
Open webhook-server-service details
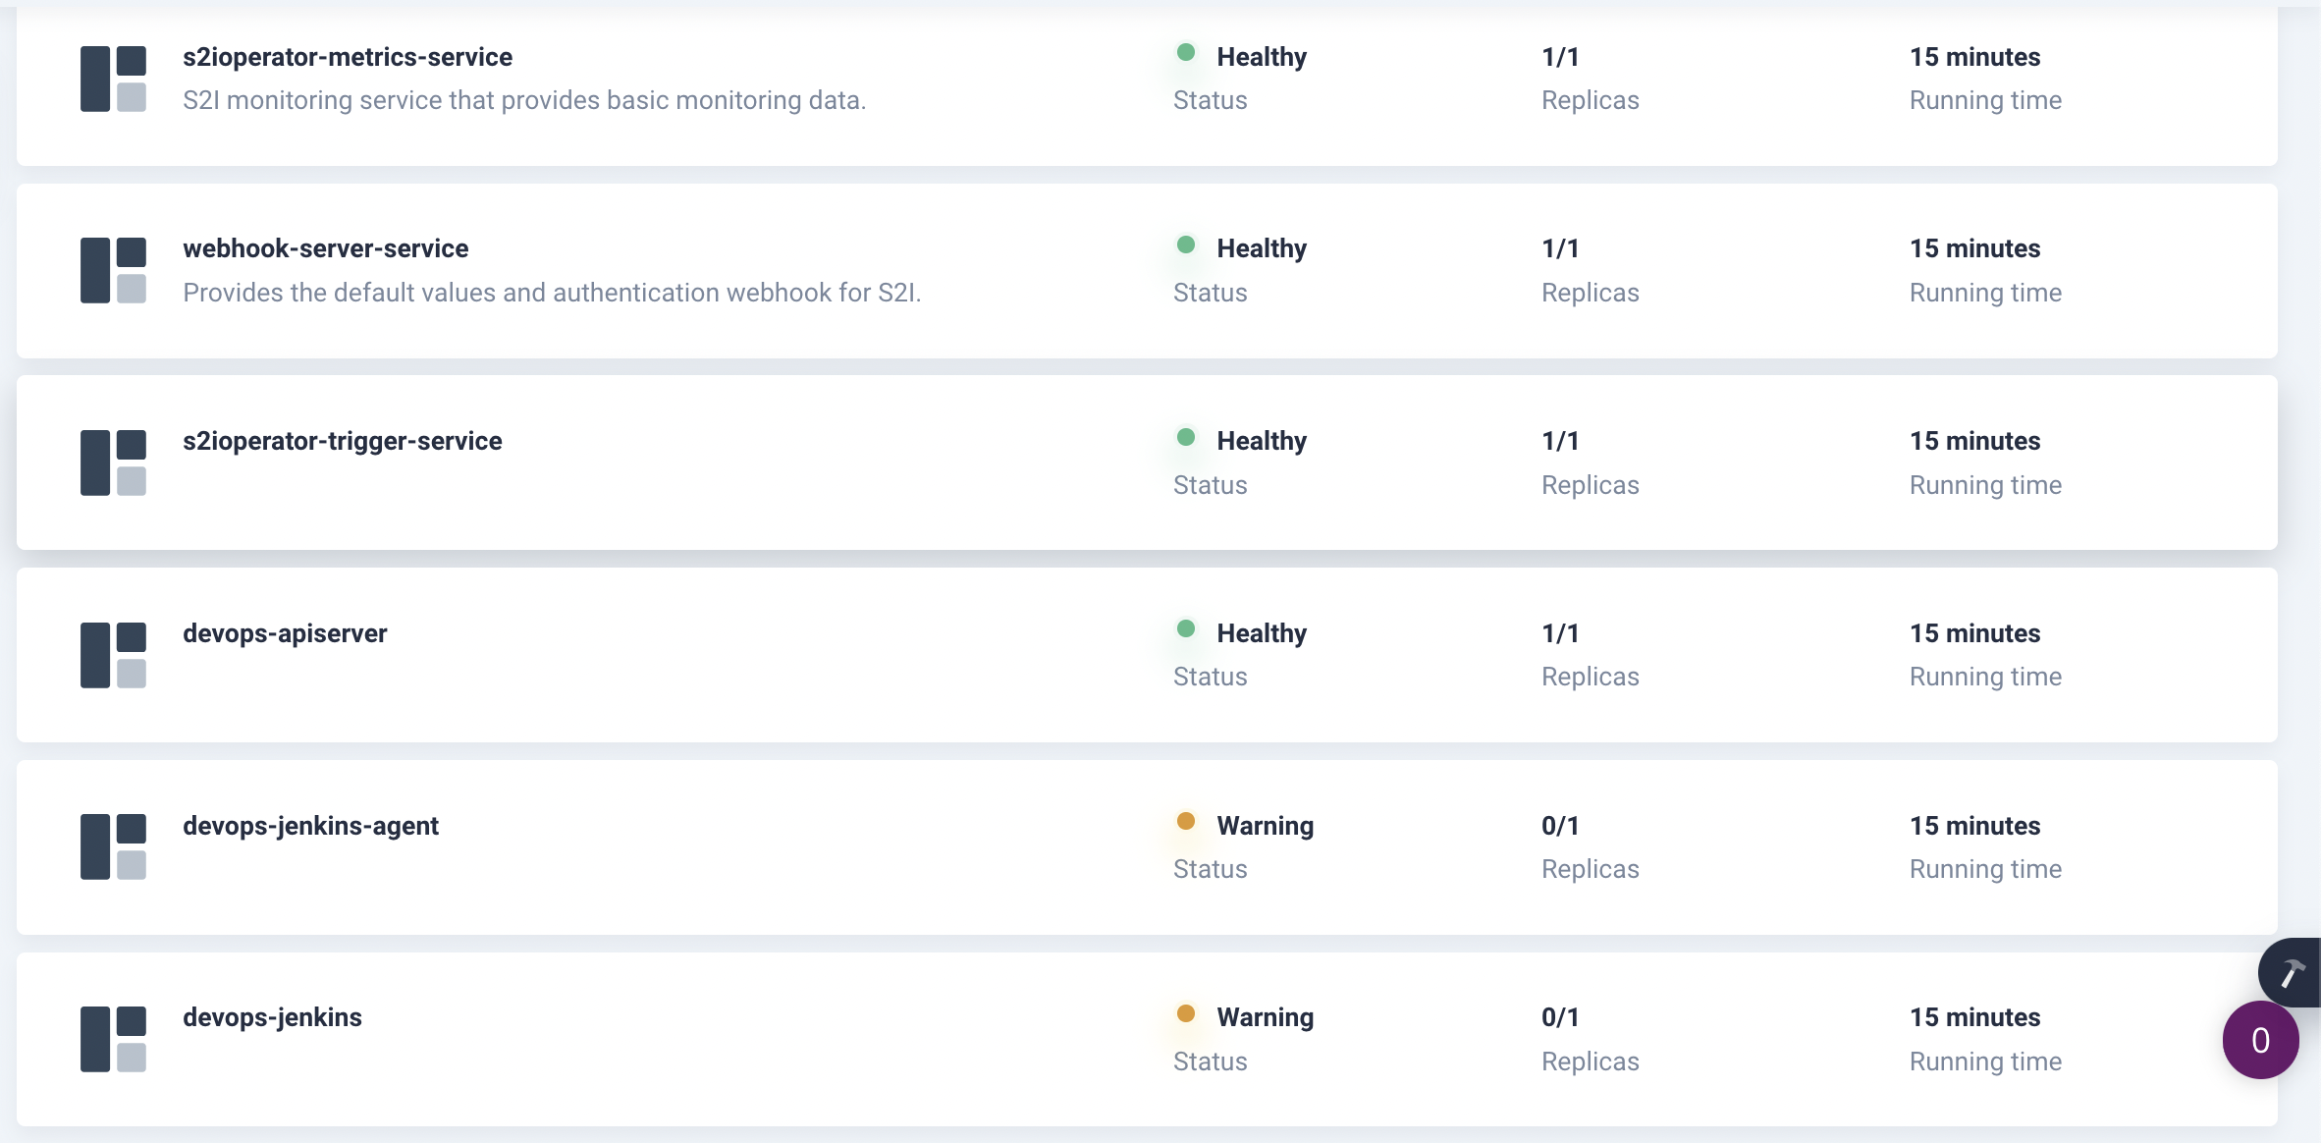tap(325, 248)
